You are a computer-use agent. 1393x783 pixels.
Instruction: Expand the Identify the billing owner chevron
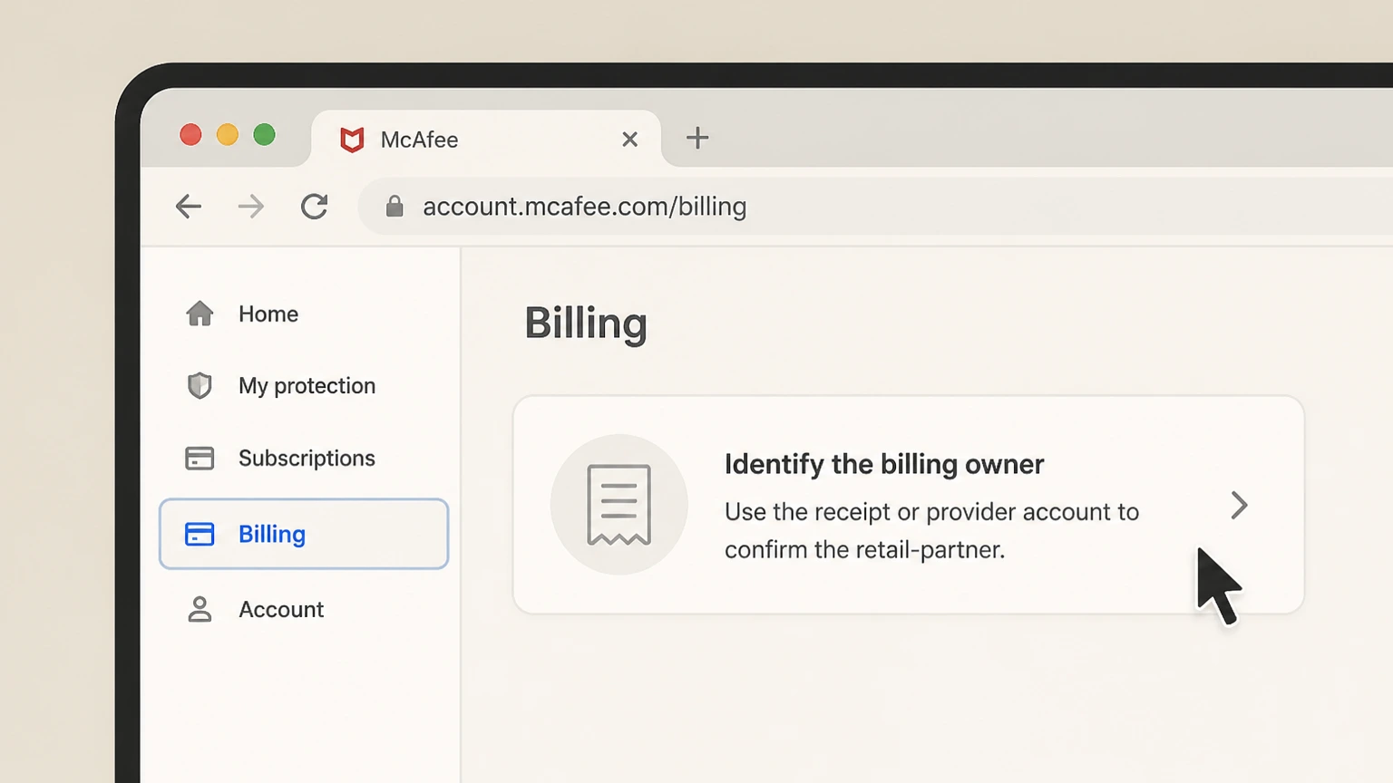[1239, 505]
